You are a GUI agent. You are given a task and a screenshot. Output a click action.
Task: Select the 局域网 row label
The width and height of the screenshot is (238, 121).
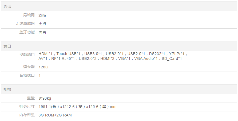(x=29, y=15)
